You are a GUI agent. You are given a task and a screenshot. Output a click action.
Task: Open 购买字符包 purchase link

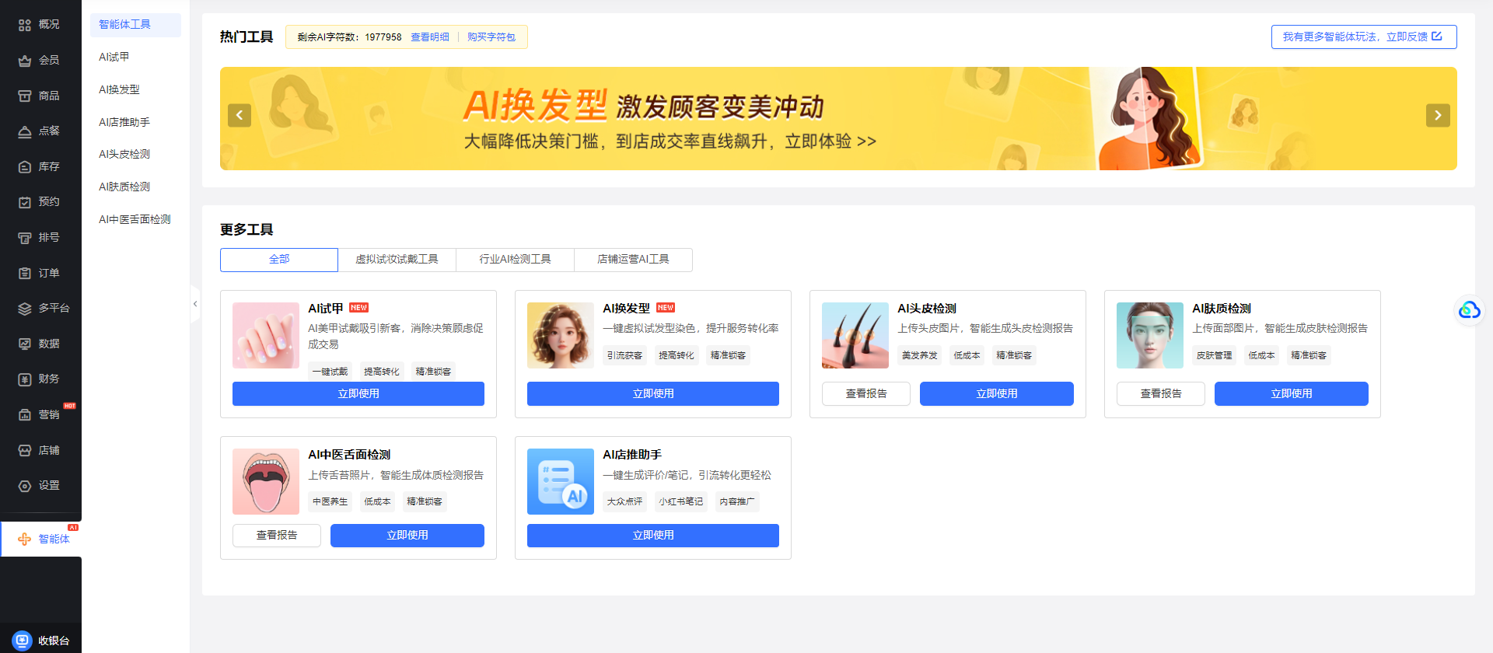pyautogui.click(x=491, y=37)
